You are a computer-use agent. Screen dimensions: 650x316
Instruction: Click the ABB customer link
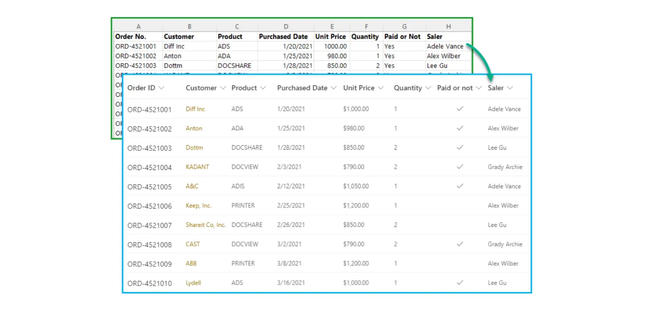pos(191,263)
